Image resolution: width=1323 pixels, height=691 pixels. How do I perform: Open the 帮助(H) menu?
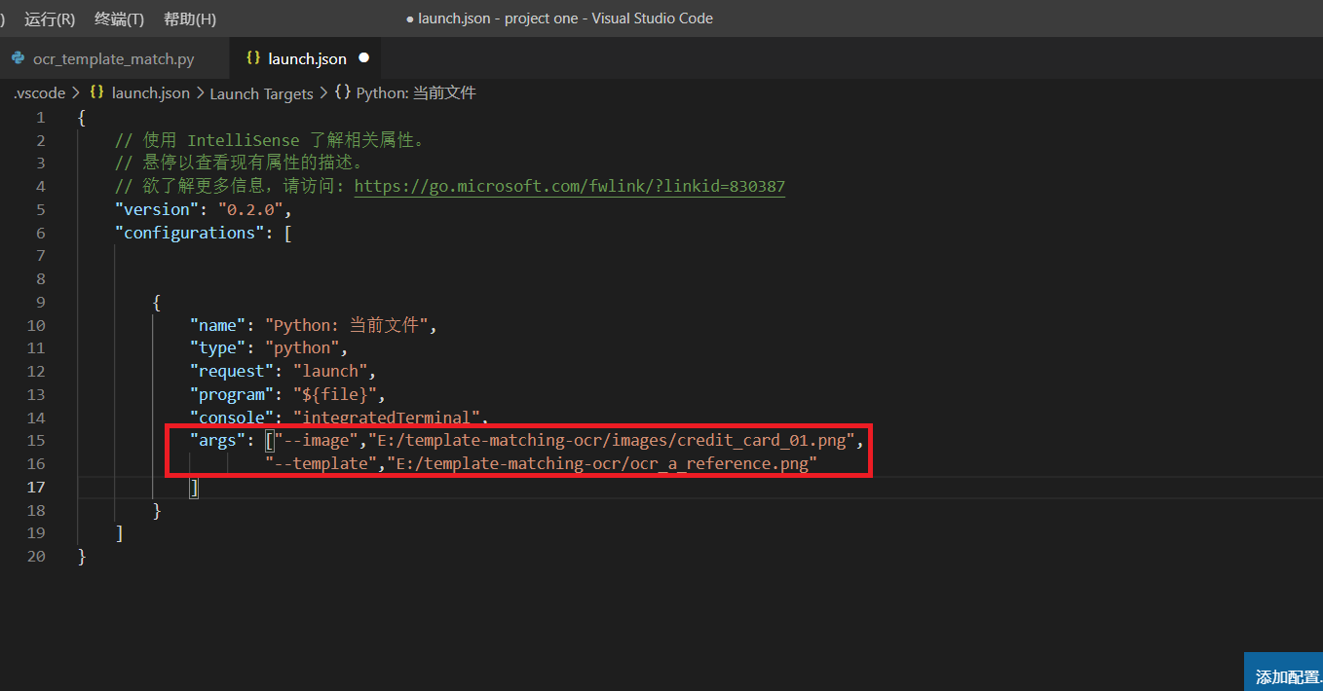(189, 18)
